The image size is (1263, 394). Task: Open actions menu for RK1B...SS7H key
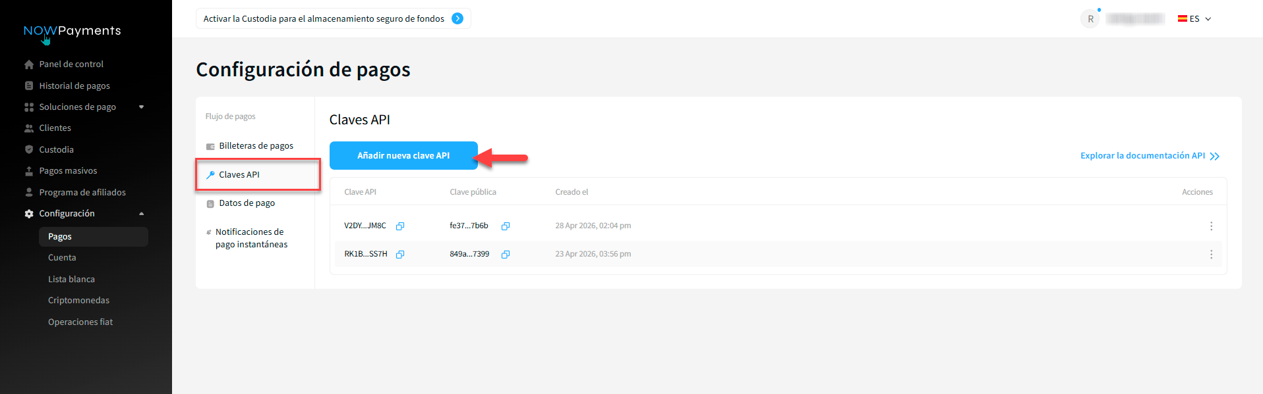point(1210,255)
